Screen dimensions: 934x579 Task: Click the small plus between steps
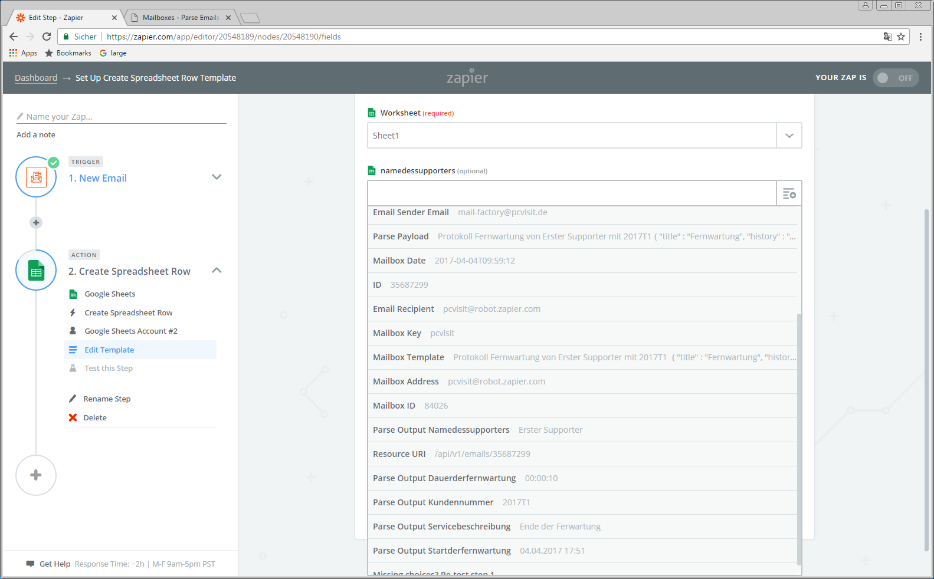point(36,222)
